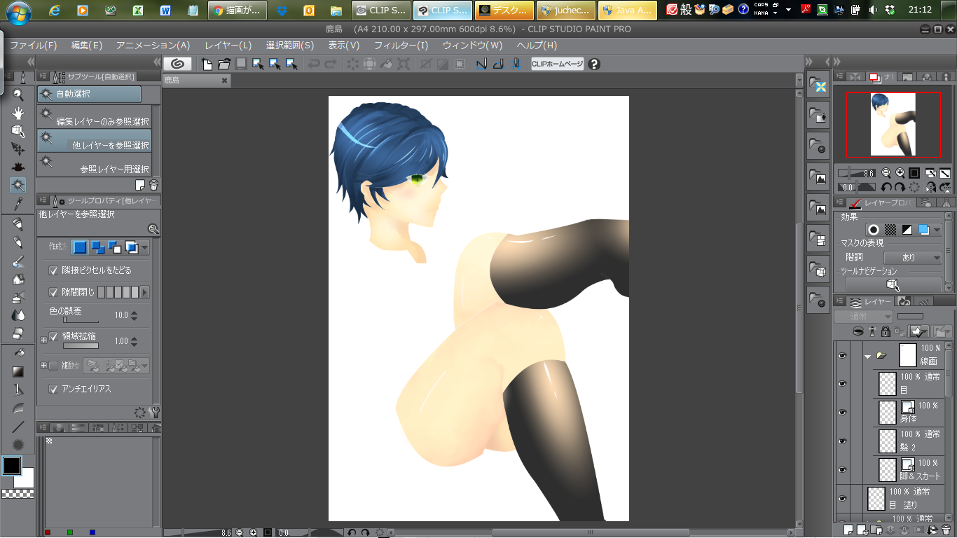Click the help question mark icon
This screenshot has width=957, height=538.
point(594,64)
